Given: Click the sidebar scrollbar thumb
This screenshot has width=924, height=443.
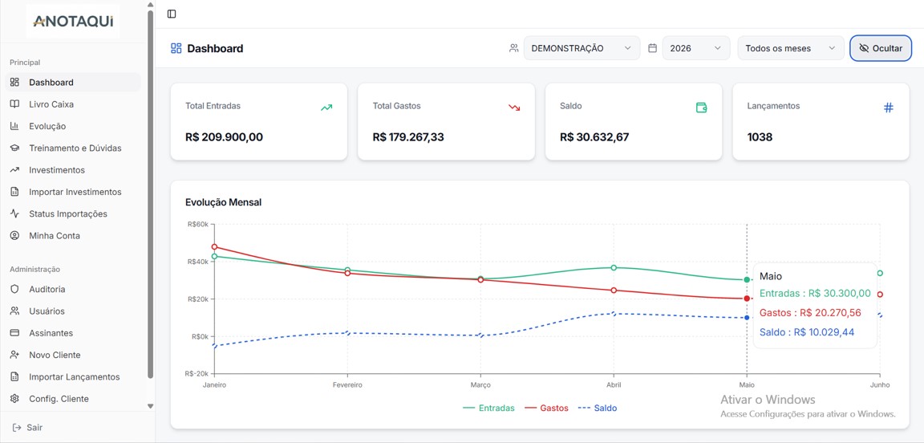Looking at the screenshot, I should pyautogui.click(x=150, y=195).
